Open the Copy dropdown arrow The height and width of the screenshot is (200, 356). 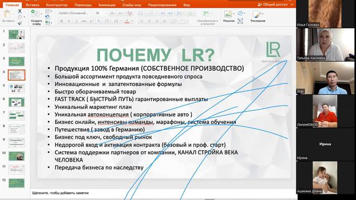tap(24, 17)
